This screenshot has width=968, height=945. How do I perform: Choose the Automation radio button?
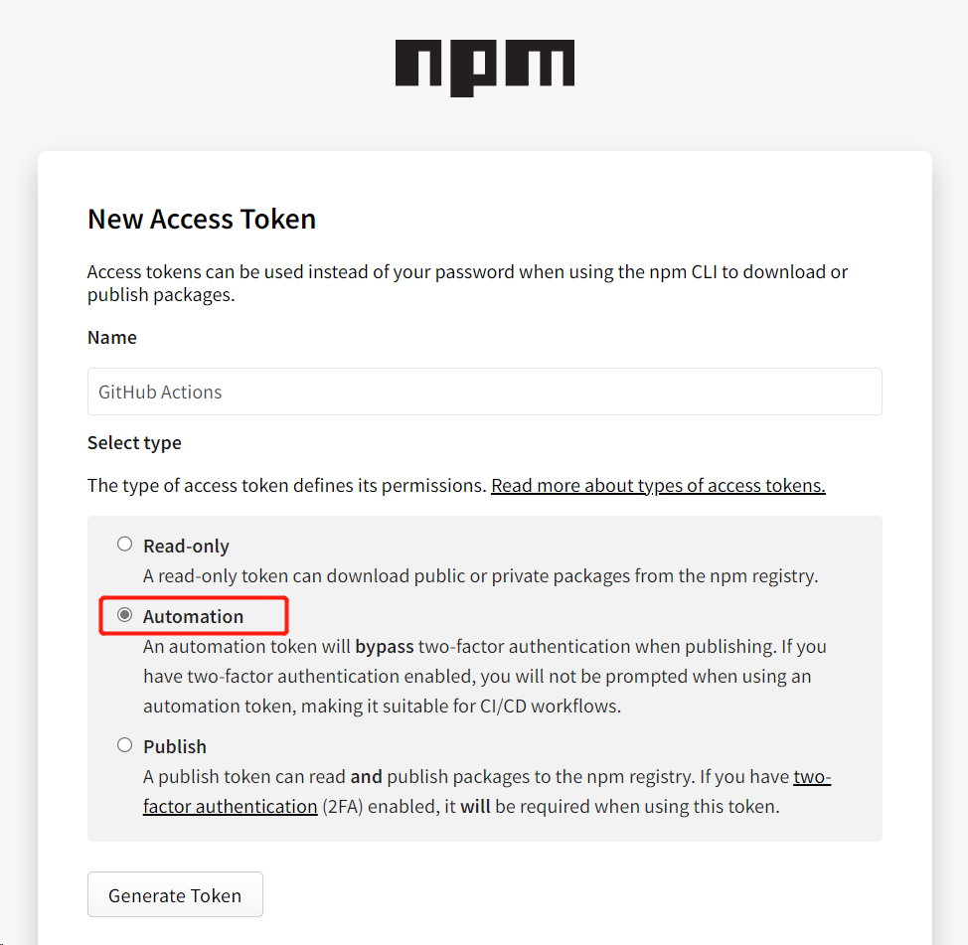point(124,615)
